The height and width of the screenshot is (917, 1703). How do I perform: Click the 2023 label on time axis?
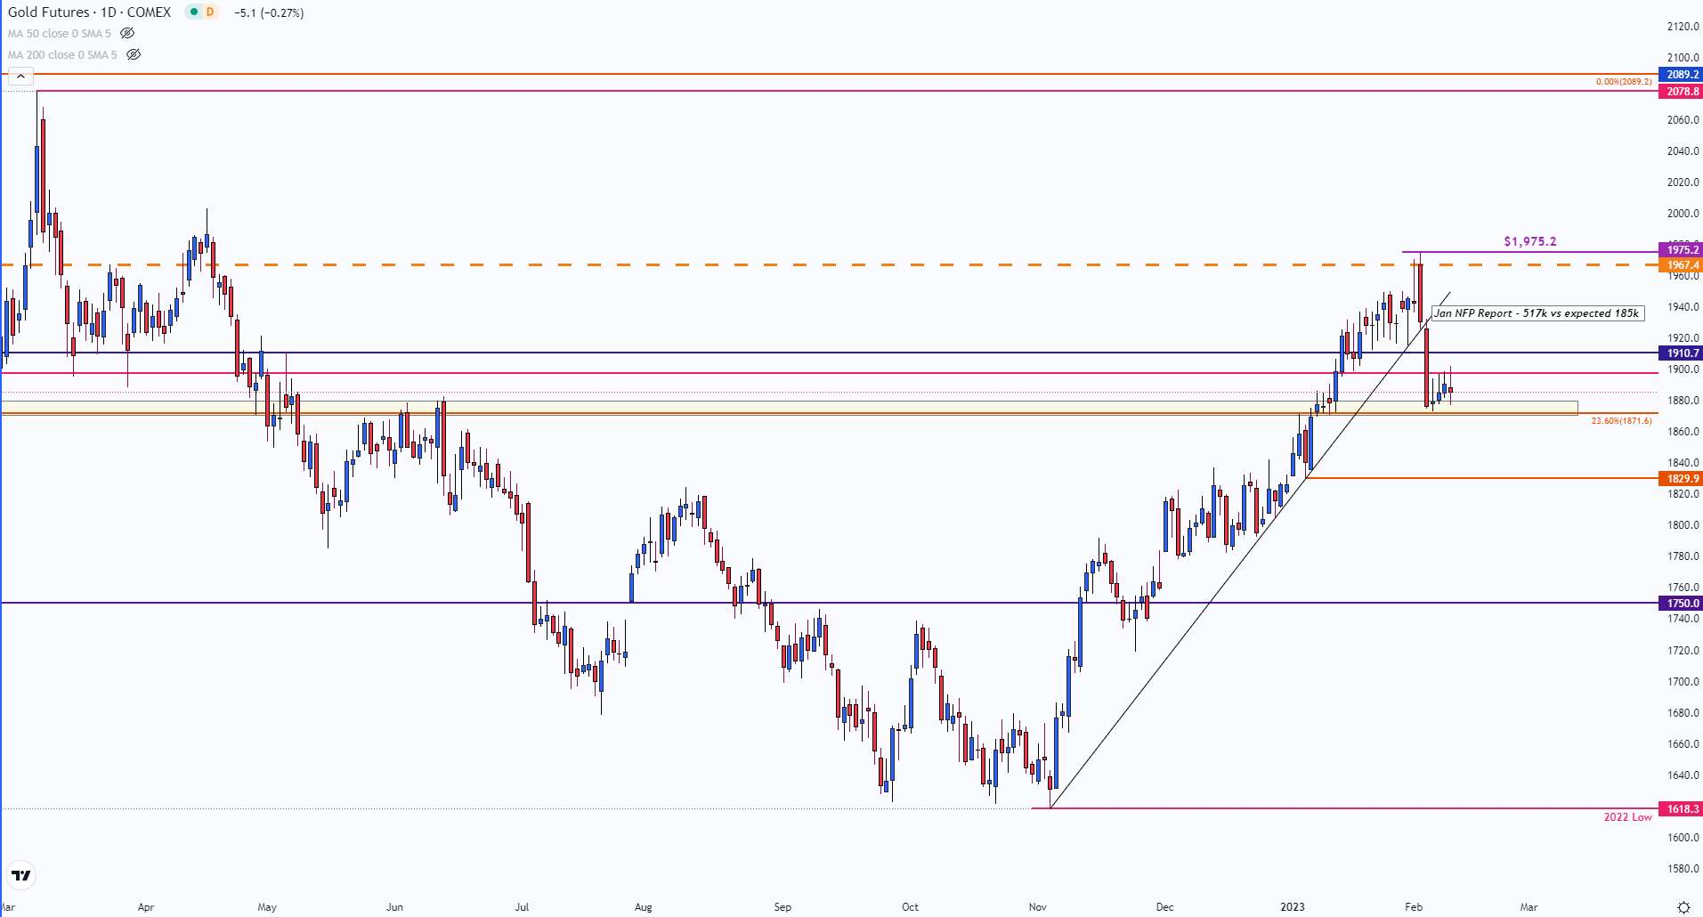1293,907
